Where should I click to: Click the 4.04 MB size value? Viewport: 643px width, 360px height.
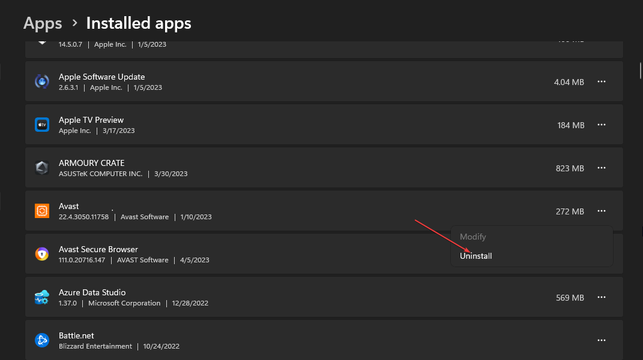click(x=569, y=82)
